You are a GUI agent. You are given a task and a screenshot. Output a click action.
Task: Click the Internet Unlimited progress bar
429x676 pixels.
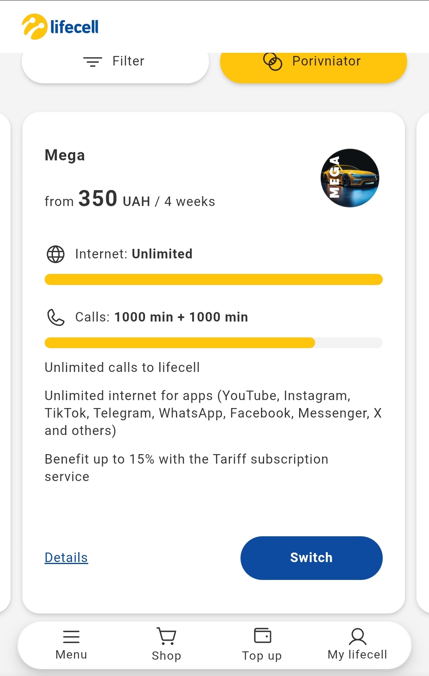(x=214, y=279)
